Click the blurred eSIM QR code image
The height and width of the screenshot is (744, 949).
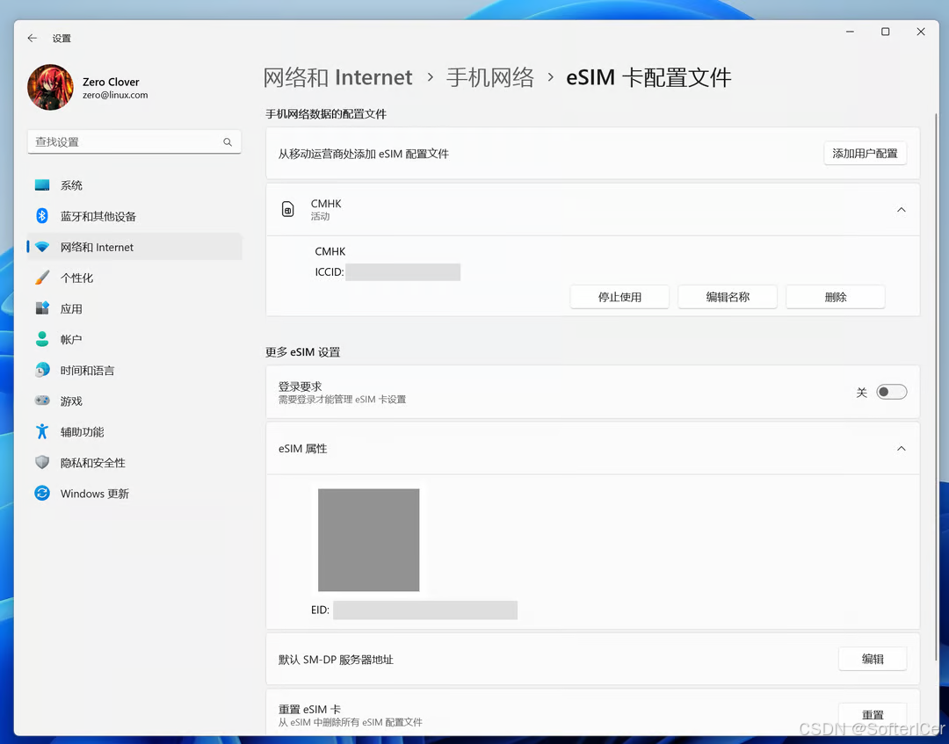coord(368,540)
